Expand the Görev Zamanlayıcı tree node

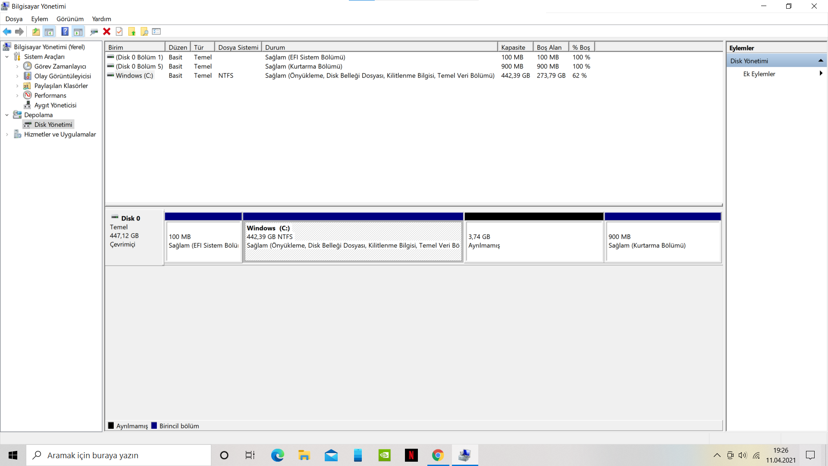tap(17, 66)
